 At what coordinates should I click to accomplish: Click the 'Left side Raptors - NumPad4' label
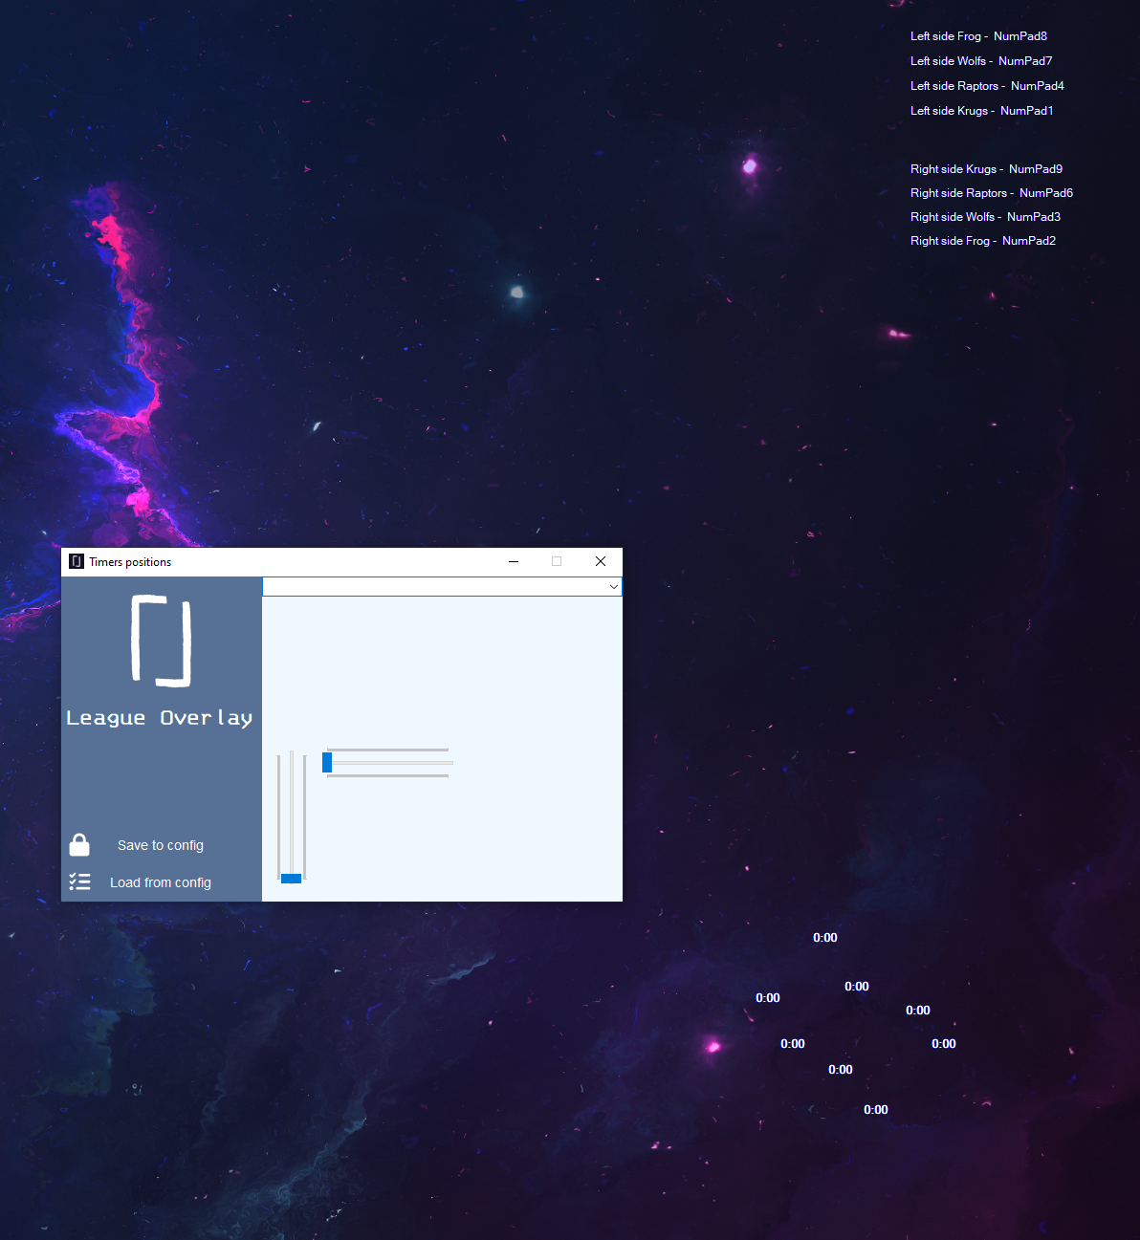click(987, 86)
